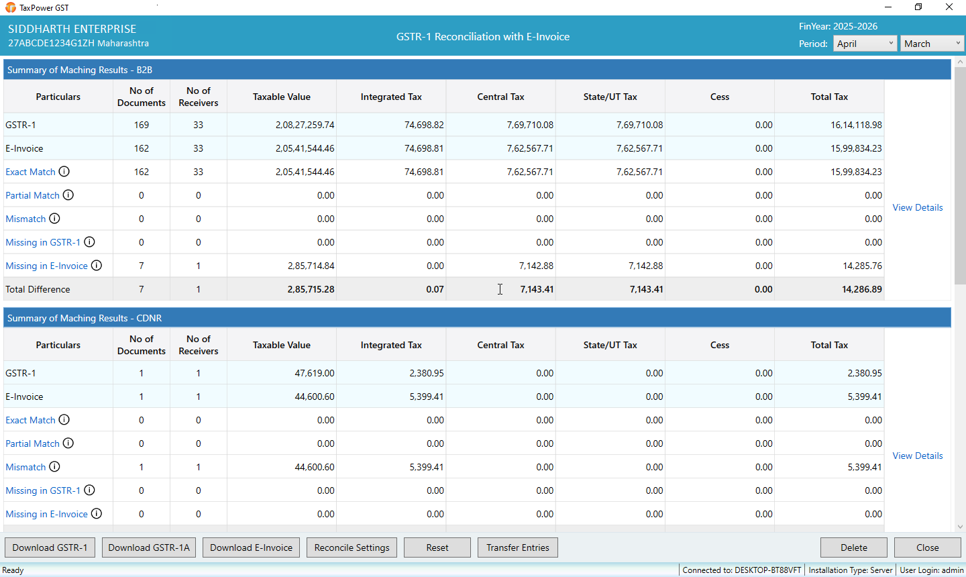Open B2B Partial Match link
966x577 pixels.
point(32,195)
